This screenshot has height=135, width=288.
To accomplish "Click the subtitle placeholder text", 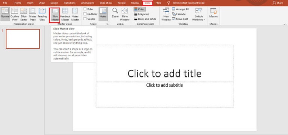I will tap(165, 85).
